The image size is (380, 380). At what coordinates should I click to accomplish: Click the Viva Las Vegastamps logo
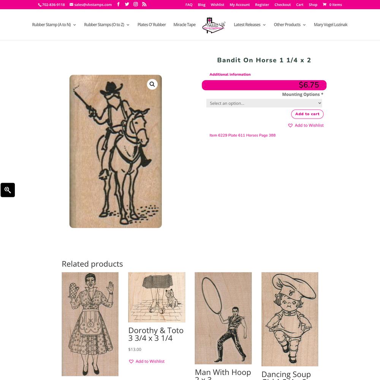[214, 25]
